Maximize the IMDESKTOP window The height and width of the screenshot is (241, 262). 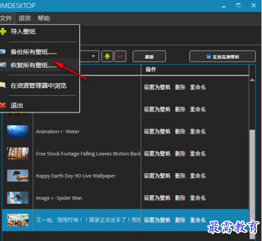(x=238, y=5)
